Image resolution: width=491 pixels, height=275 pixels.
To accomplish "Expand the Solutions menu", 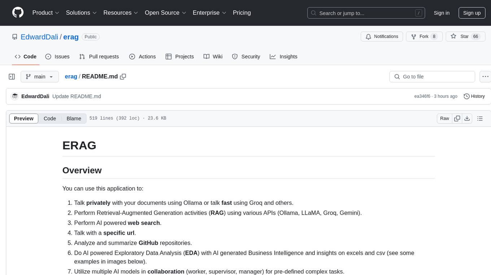I will tap(81, 13).
